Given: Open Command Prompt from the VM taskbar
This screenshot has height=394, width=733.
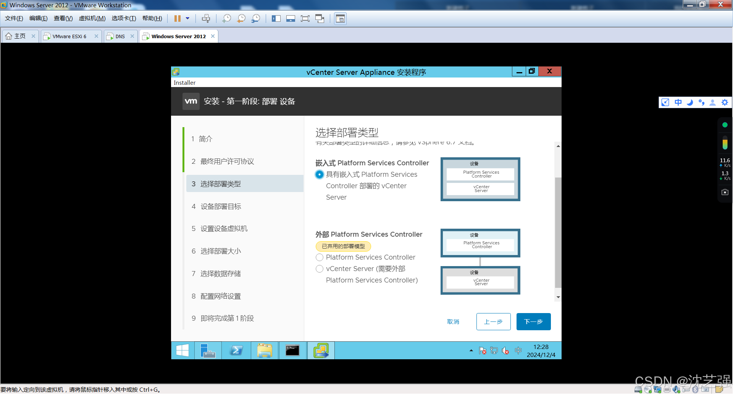Looking at the screenshot, I should pyautogui.click(x=293, y=350).
